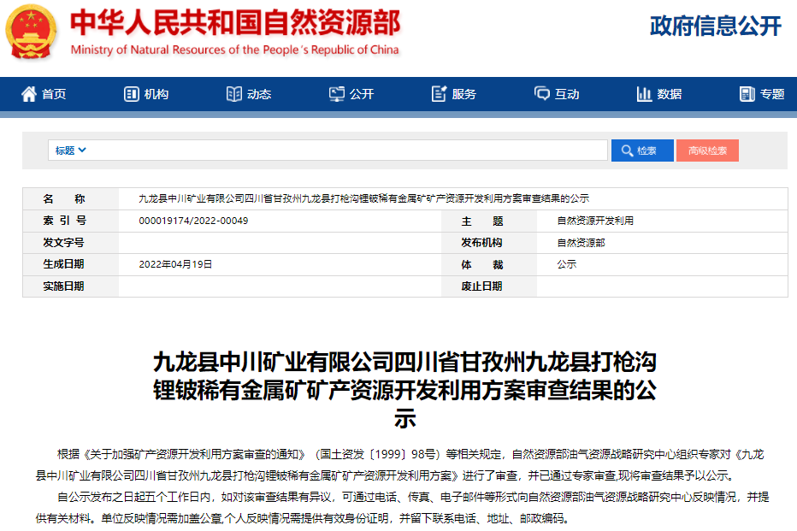The width and height of the screenshot is (797, 531).
Task: Click the bar-chart icon beside 数据
Action: tap(644, 95)
